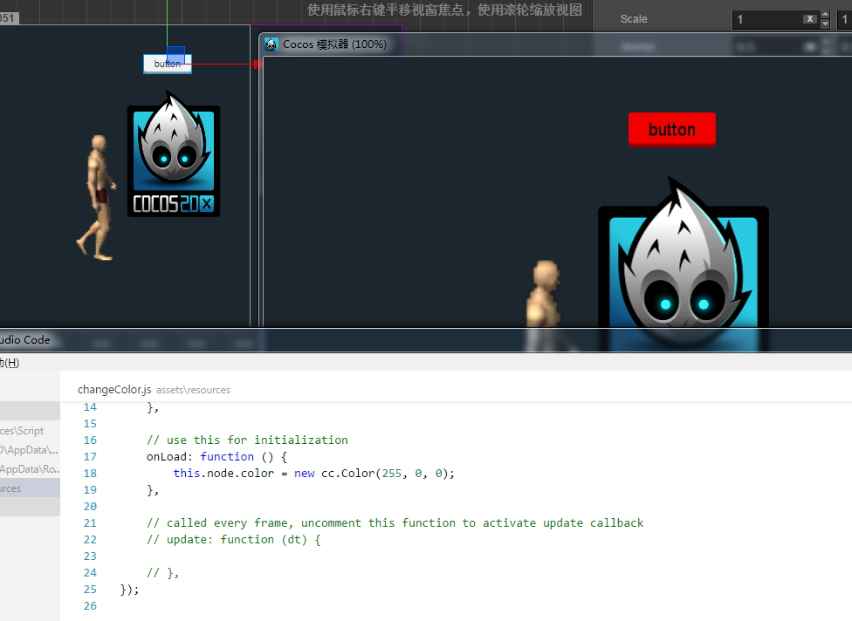This screenshot has height=621, width=852.
Task: Focus the Scale X input field
Action: 769,19
